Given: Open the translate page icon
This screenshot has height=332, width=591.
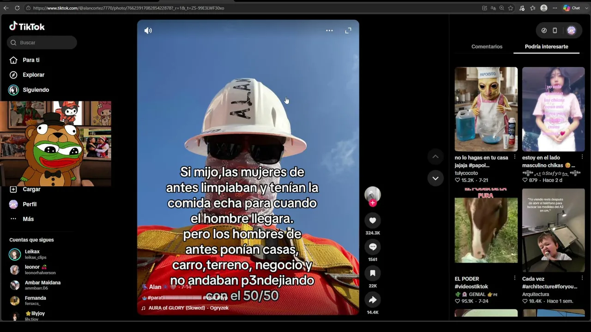Looking at the screenshot, I should pyautogui.click(x=493, y=8).
